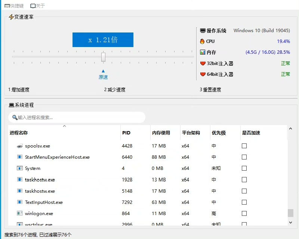The height and width of the screenshot is (239, 299).
Task: Select the spoolsv.exe process row
Action: (x=148, y=146)
